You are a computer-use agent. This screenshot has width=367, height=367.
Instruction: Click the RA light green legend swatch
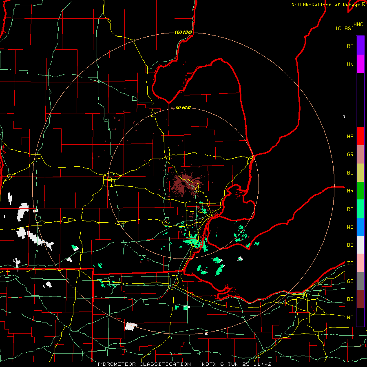pyautogui.click(x=360, y=209)
